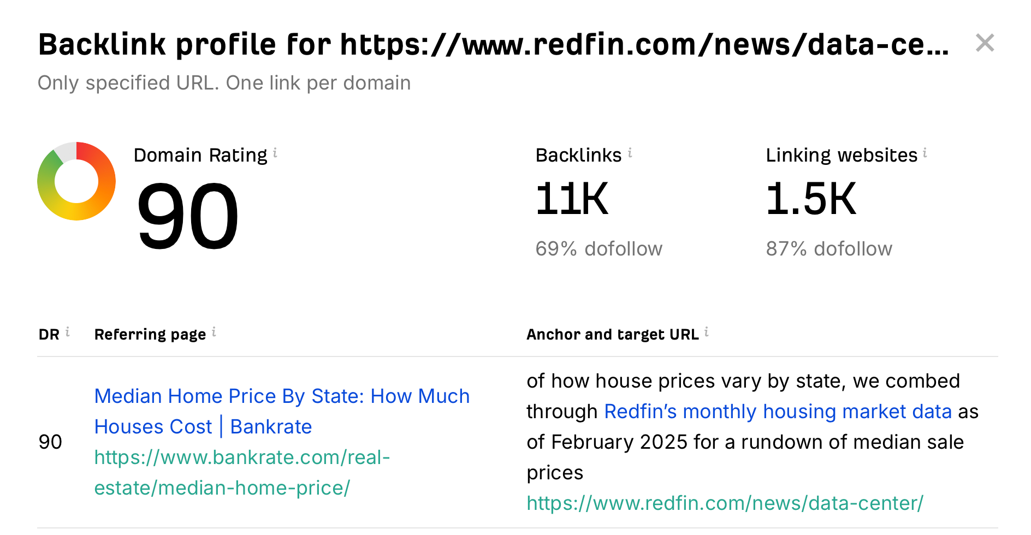Viewport: 1031px width, 535px height.
Task: Click the DR column info icon
Action: 68,332
